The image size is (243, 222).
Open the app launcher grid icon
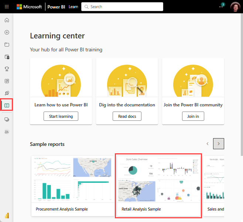tap(7, 7)
